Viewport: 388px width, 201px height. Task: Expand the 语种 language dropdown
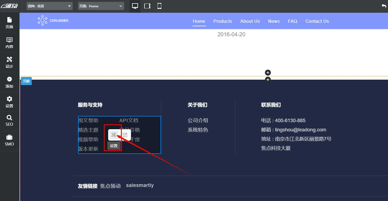tap(50, 6)
